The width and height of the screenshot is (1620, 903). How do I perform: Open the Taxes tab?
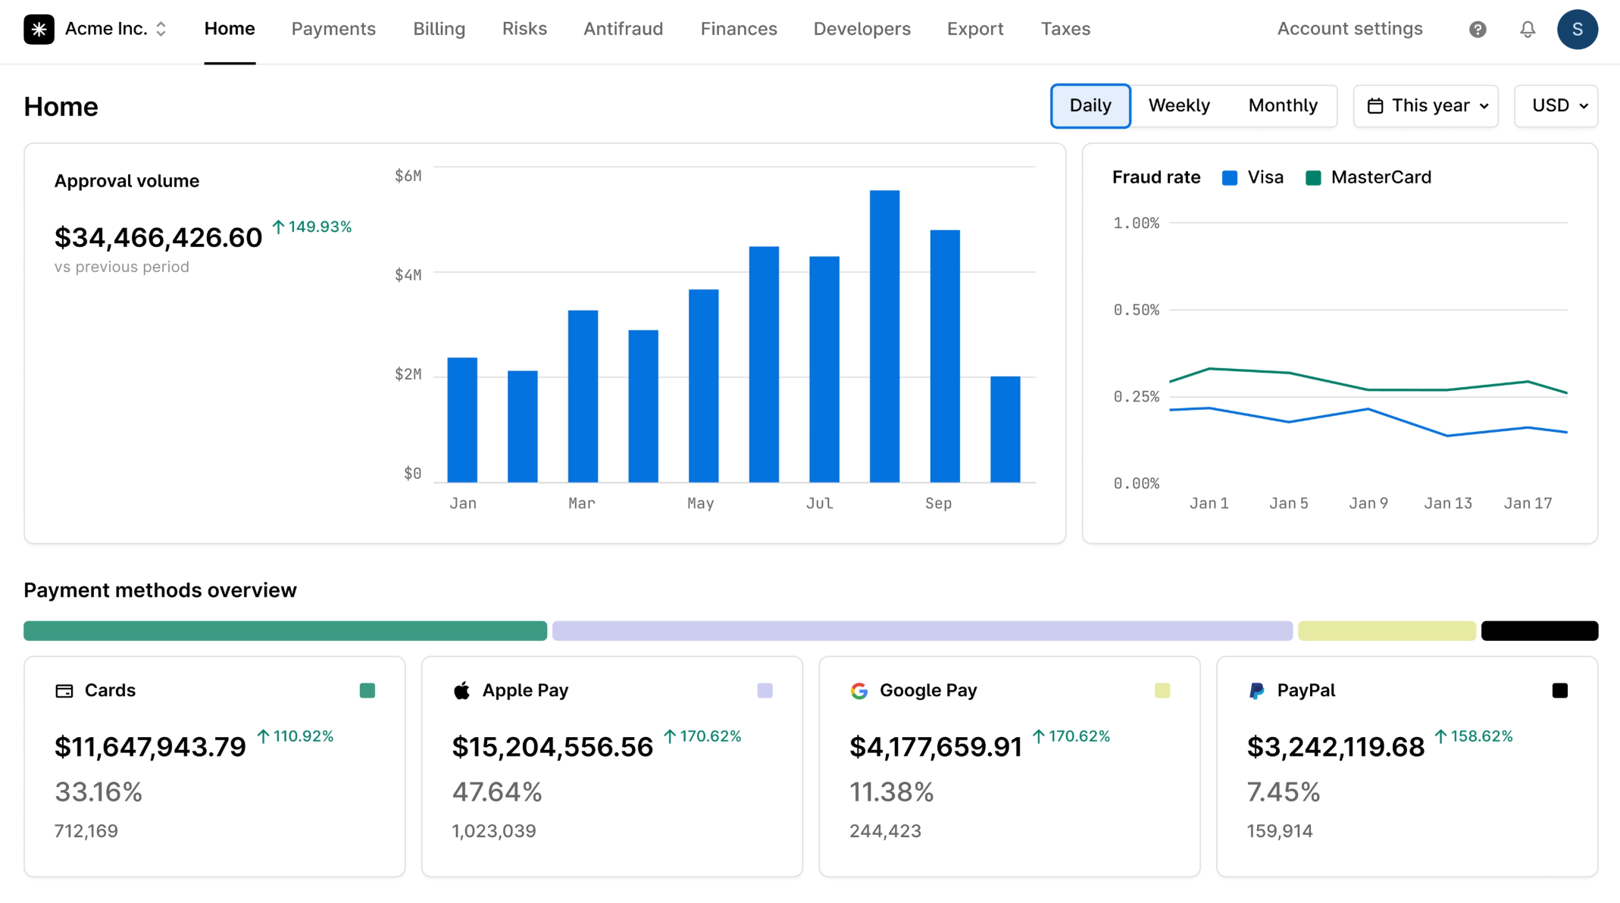[x=1065, y=30]
